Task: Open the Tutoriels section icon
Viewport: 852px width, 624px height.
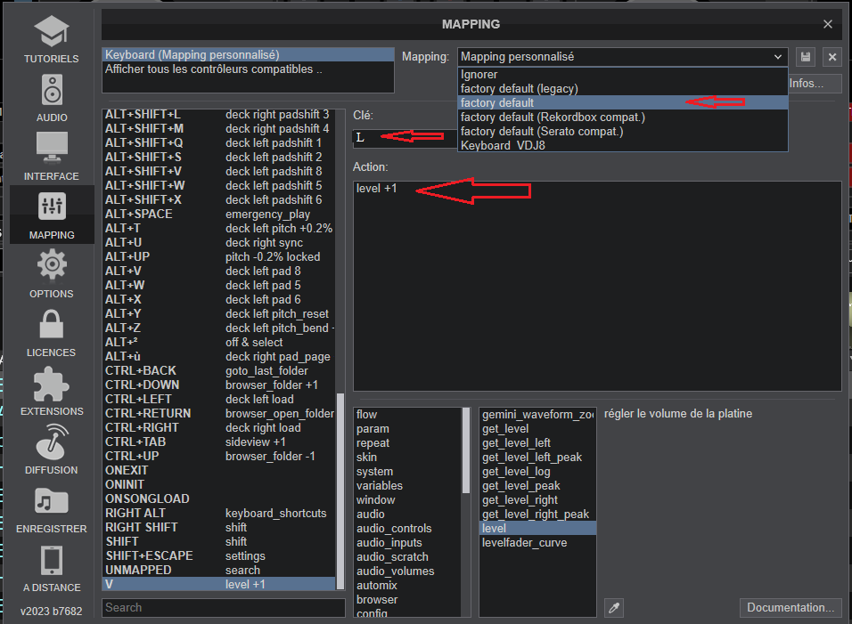Action: pos(52,31)
